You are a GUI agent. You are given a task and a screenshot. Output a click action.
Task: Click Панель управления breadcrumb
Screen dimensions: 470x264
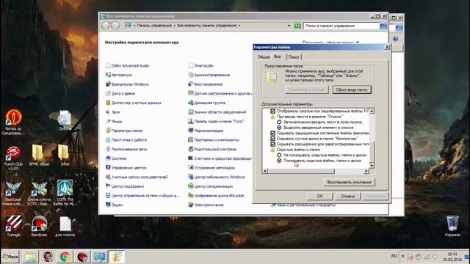pyautogui.click(x=154, y=26)
